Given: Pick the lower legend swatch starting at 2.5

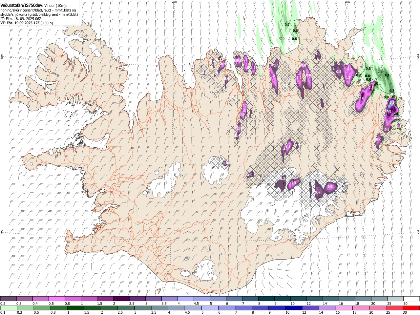Looking at the screenshot, I should point(126,308).
